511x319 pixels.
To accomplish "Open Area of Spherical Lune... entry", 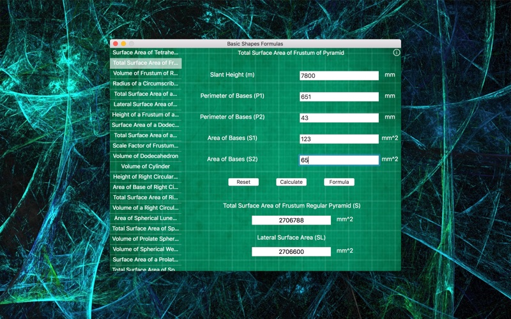I will (146, 218).
